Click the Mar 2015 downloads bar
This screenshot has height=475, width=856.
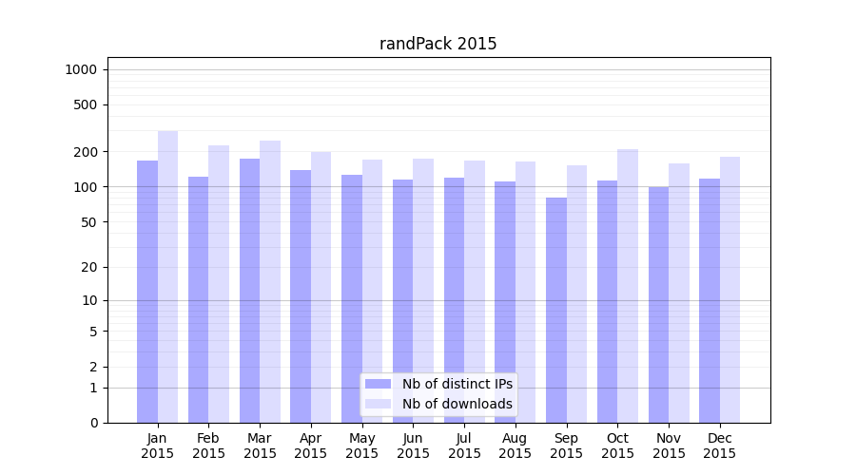tap(270, 280)
